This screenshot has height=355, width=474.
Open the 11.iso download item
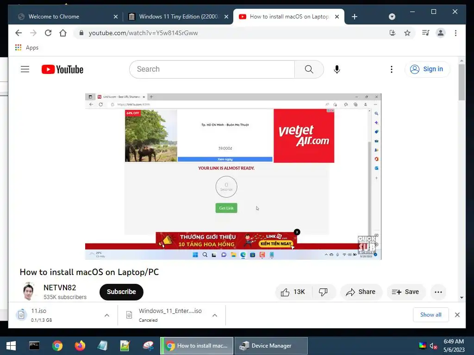click(x=57, y=315)
